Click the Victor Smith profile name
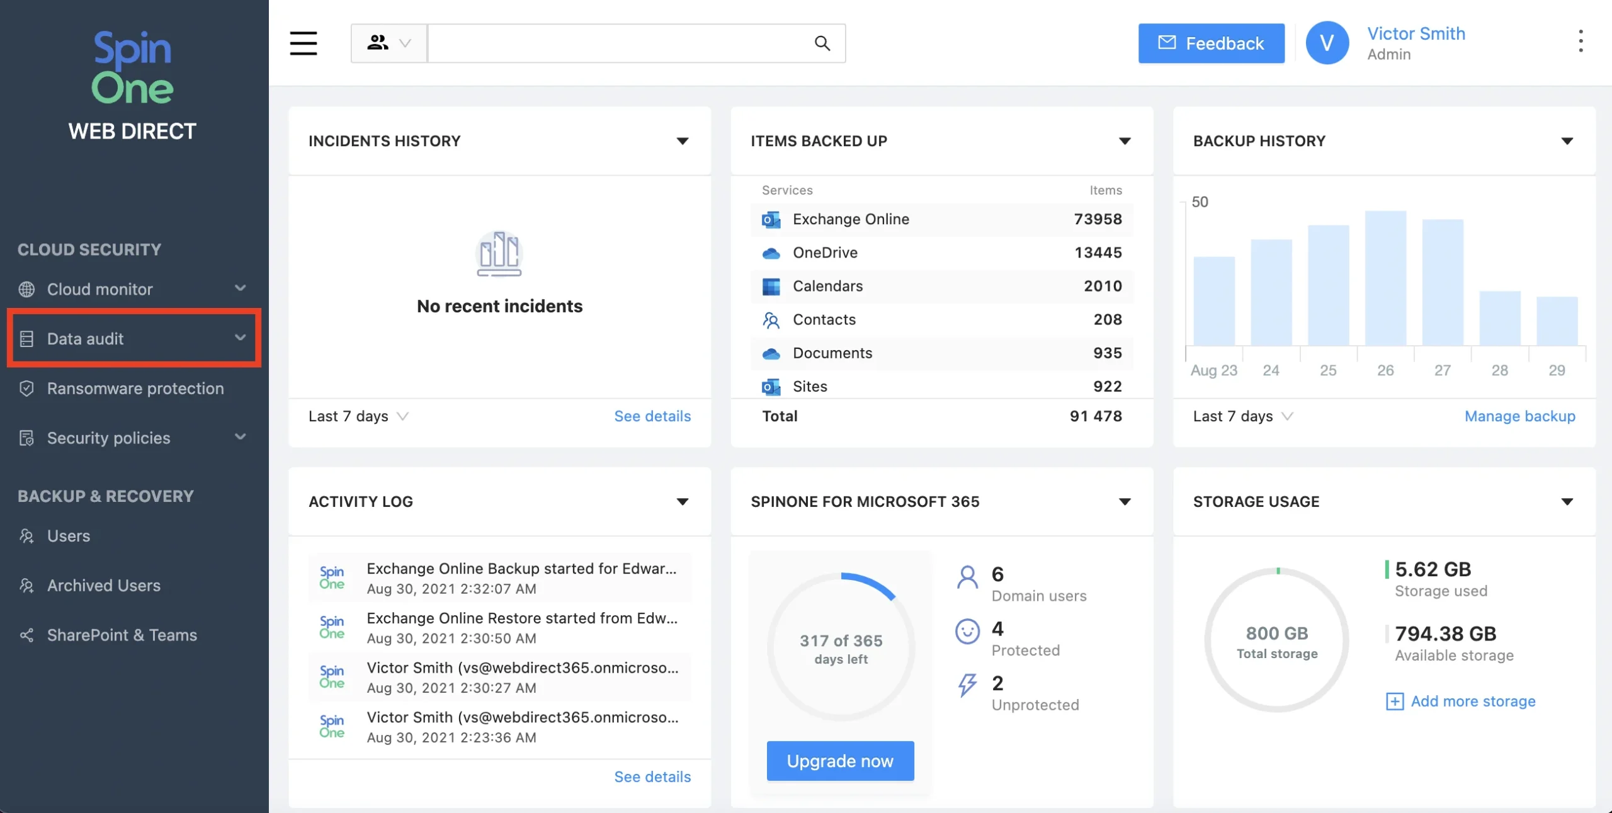This screenshot has width=1612, height=813. pyautogui.click(x=1416, y=33)
